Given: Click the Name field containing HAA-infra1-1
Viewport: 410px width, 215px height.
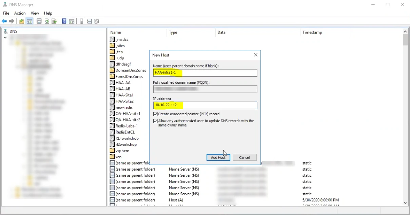Looking at the screenshot, I should 205,73.
